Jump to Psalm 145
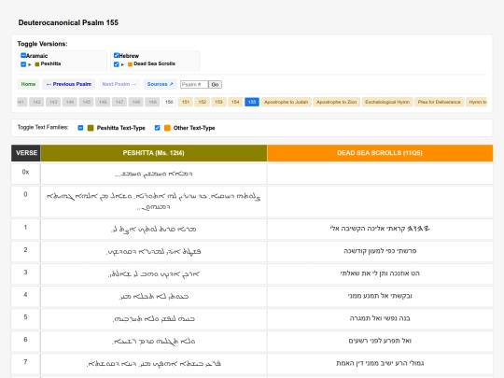 (x=87, y=102)
